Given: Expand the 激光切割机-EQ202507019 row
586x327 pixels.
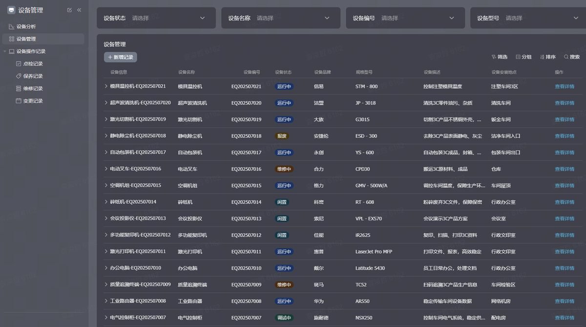Looking at the screenshot, I should tap(106, 119).
